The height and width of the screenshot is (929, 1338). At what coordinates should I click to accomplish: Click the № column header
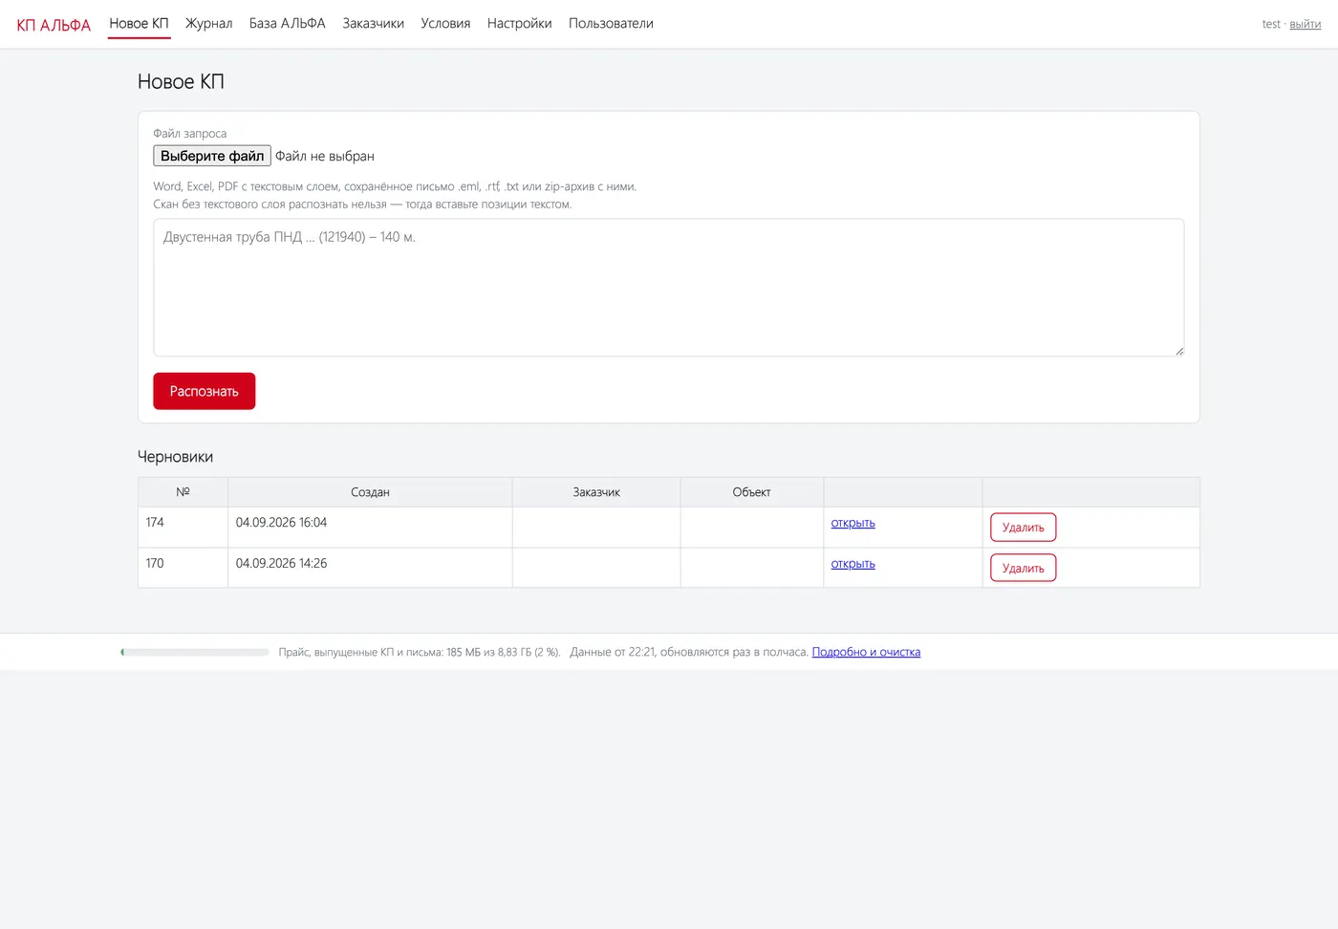click(x=183, y=492)
